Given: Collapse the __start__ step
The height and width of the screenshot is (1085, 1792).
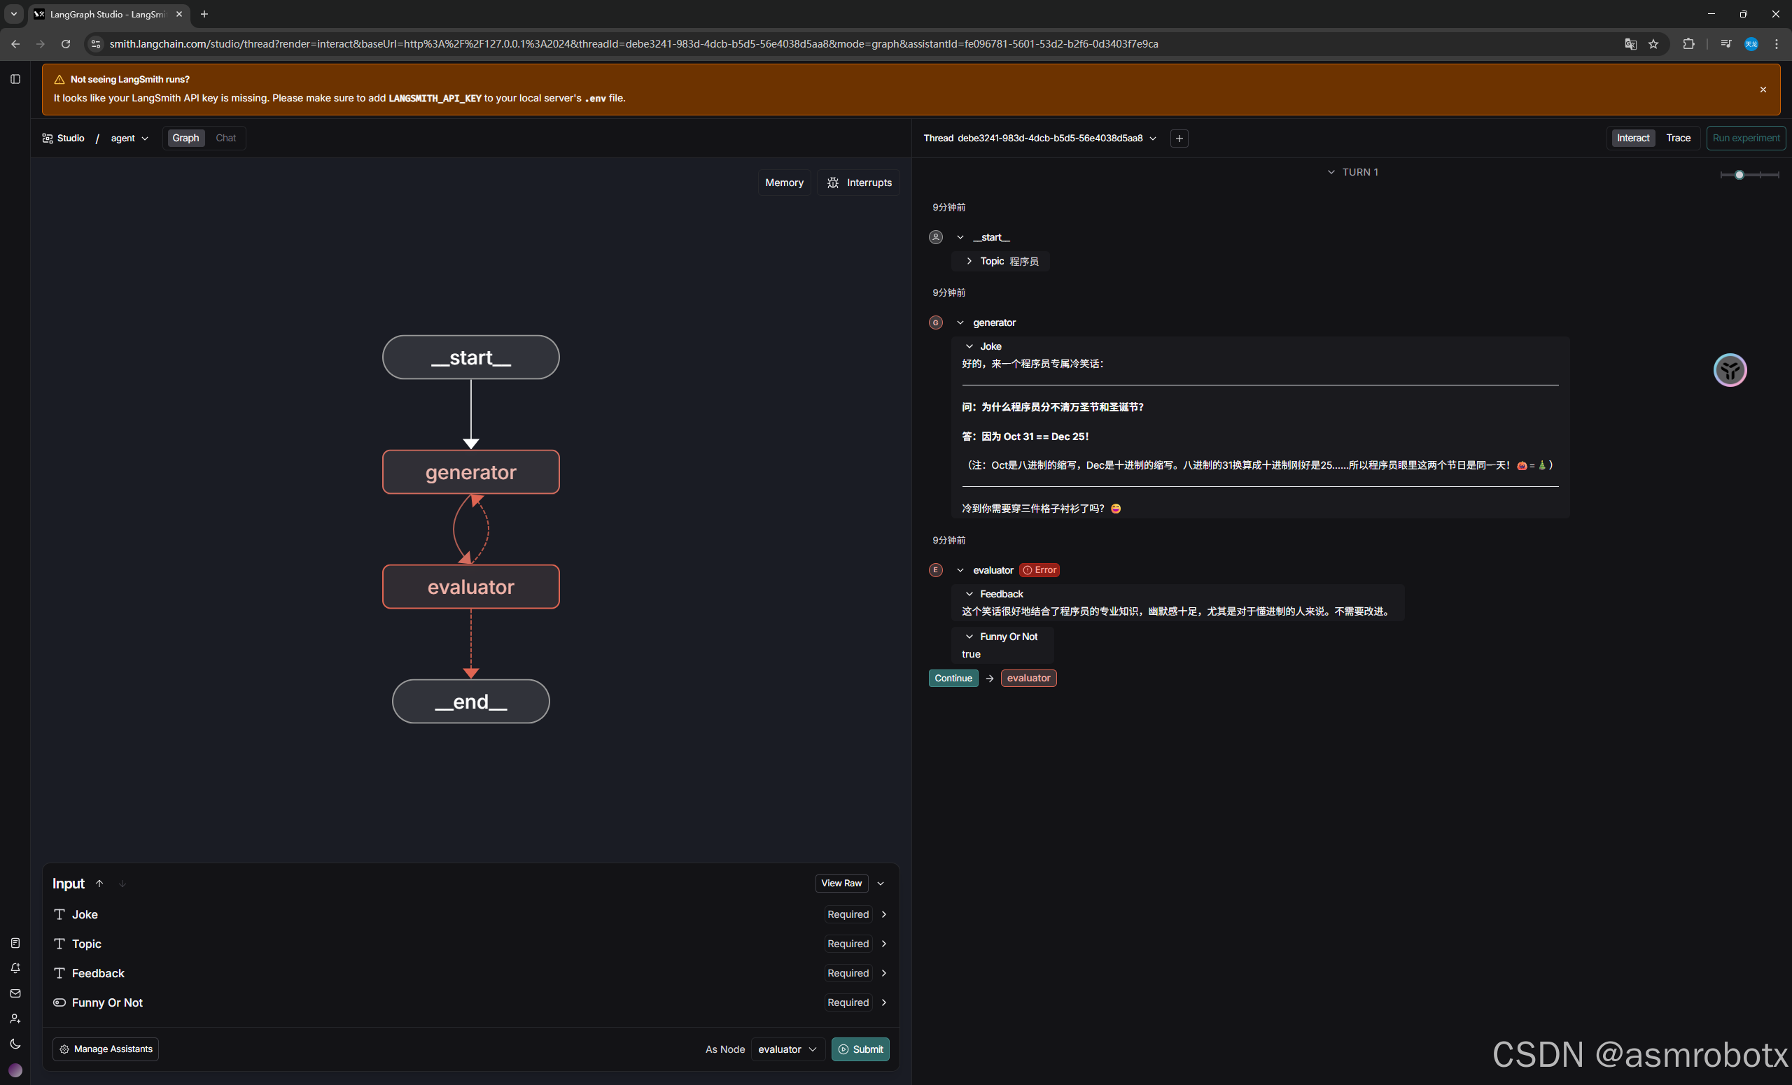Looking at the screenshot, I should [960, 237].
